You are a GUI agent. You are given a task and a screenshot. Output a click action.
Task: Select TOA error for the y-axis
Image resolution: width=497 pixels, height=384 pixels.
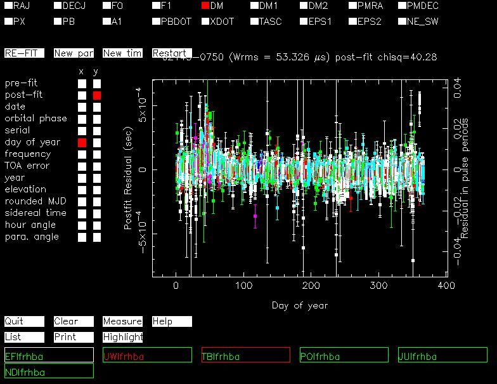(97, 166)
